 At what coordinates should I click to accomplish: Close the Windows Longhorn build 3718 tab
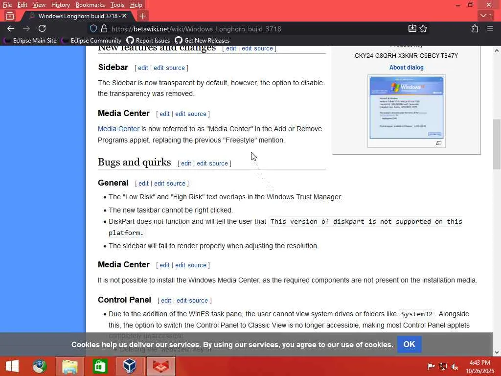pos(124,16)
